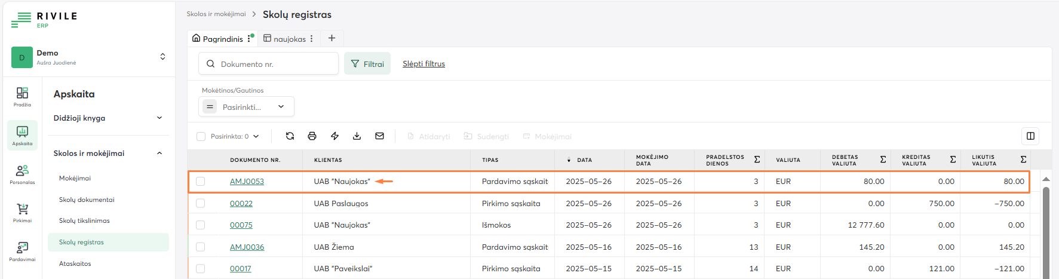Switch to the naujokas tab

(289, 39)
